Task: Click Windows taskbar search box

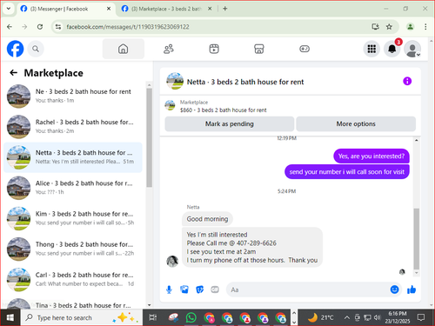Action: pos(81,317)
